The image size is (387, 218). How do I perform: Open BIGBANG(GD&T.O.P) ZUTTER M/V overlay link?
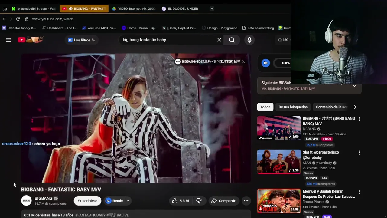(x=211, y=61)
